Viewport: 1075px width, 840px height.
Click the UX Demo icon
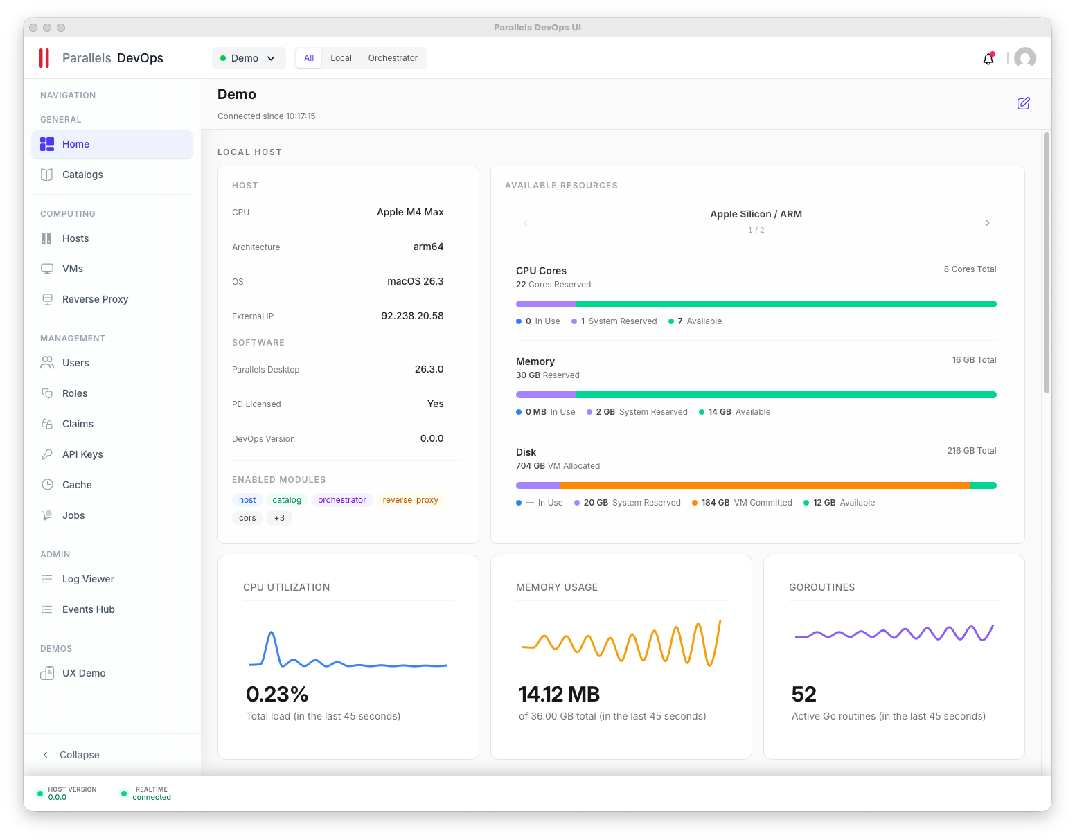[47, 673]
